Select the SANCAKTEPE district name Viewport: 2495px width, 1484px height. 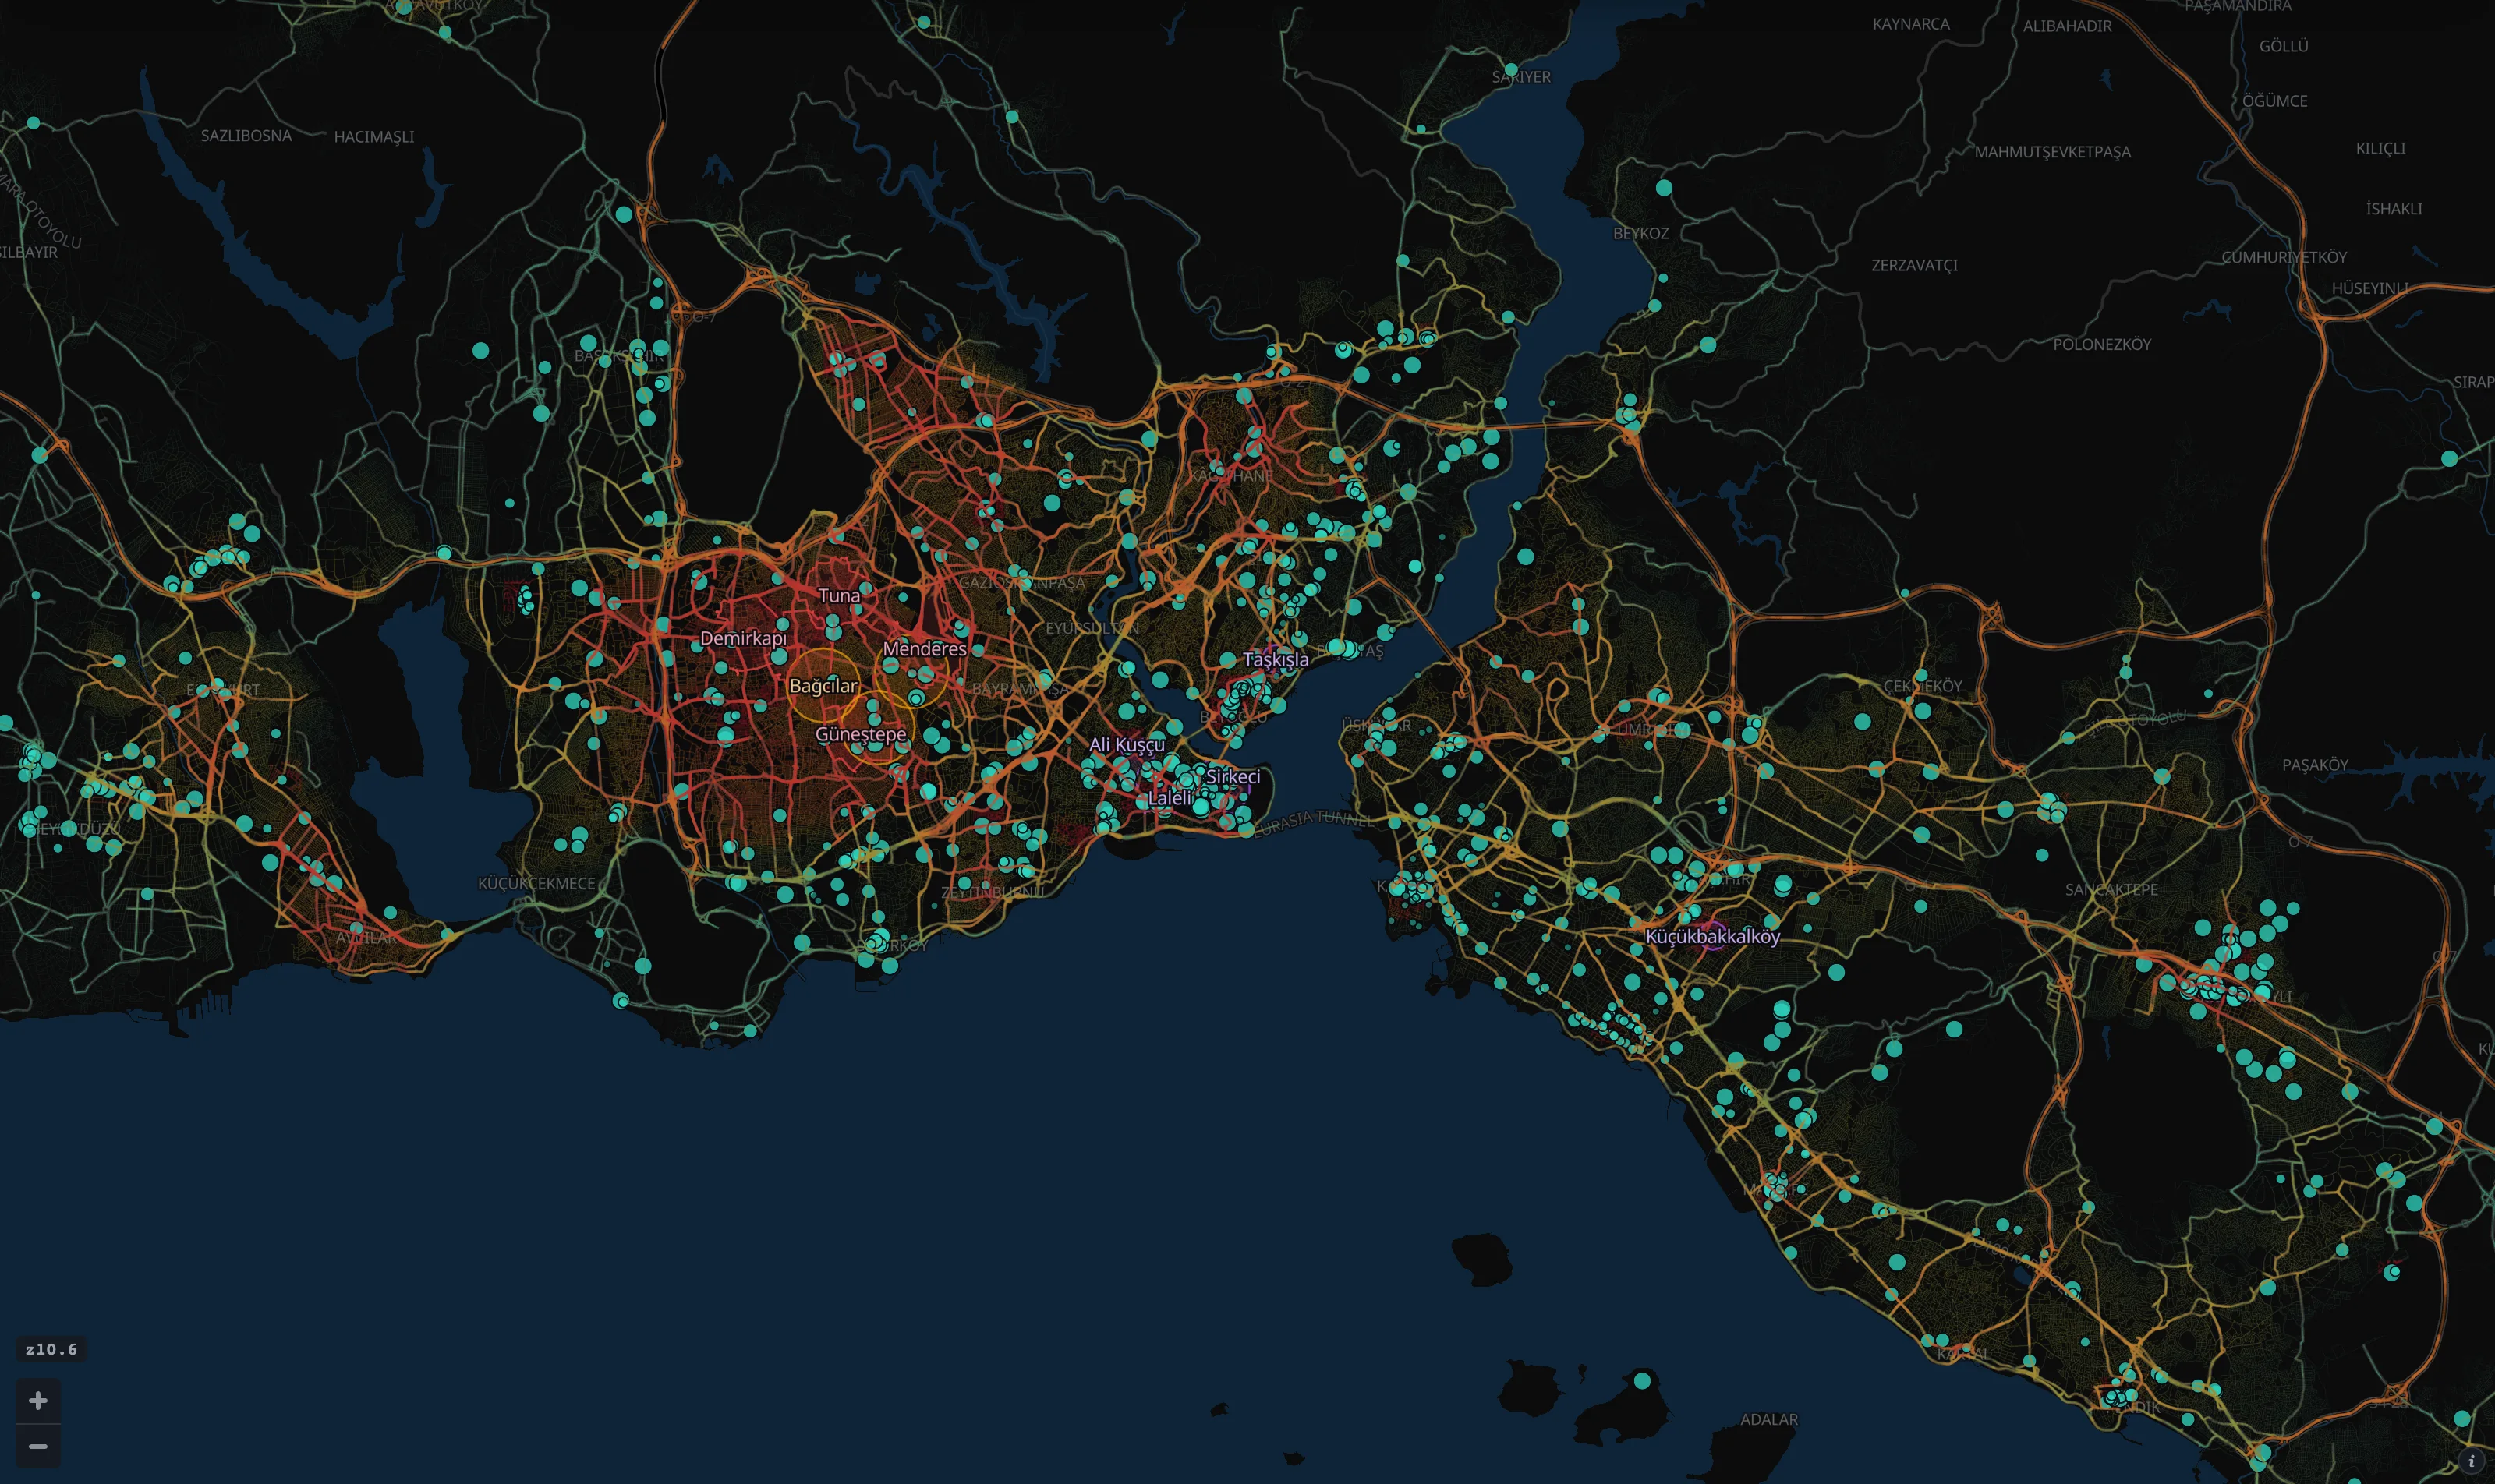pyautogui.click(x=2112, y=889)
